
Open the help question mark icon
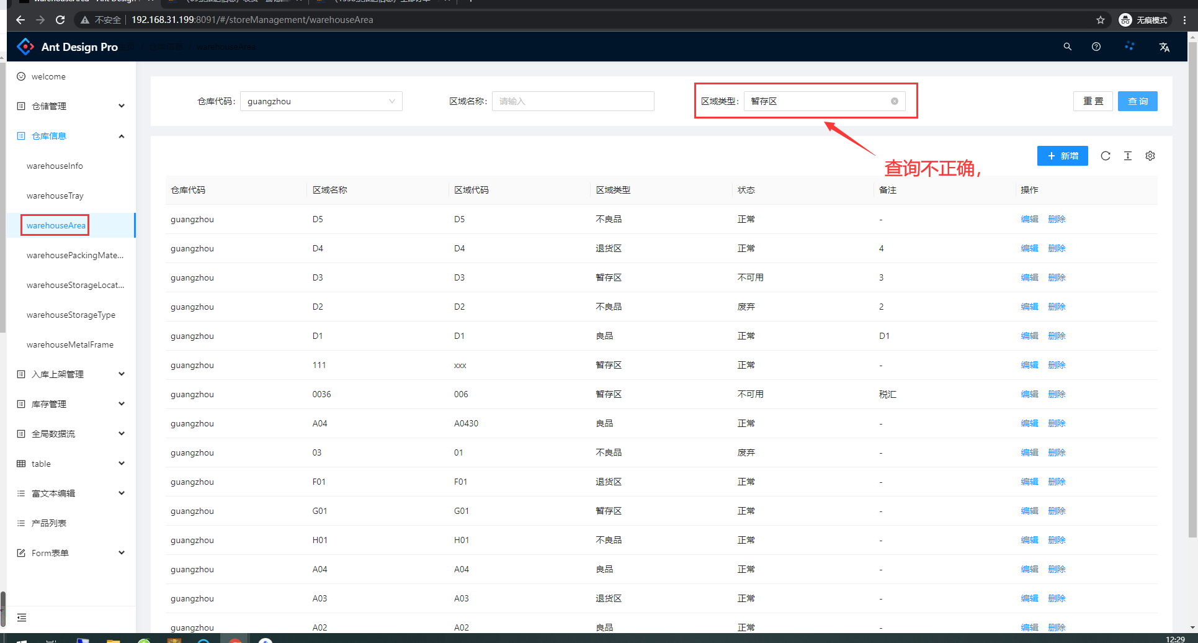(x=1096, y=47)
